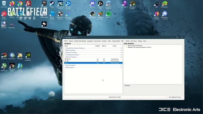
Task: Open BleachBit desktop shortcut
Action: point(20,56)
